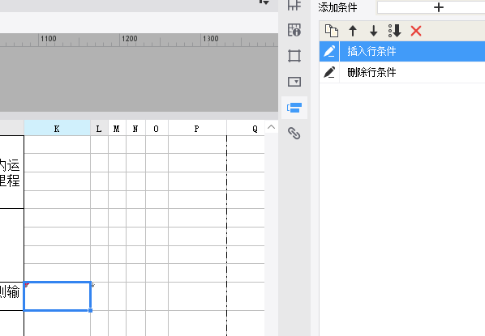Select the 插入行条件 list row

coord(402,51)
